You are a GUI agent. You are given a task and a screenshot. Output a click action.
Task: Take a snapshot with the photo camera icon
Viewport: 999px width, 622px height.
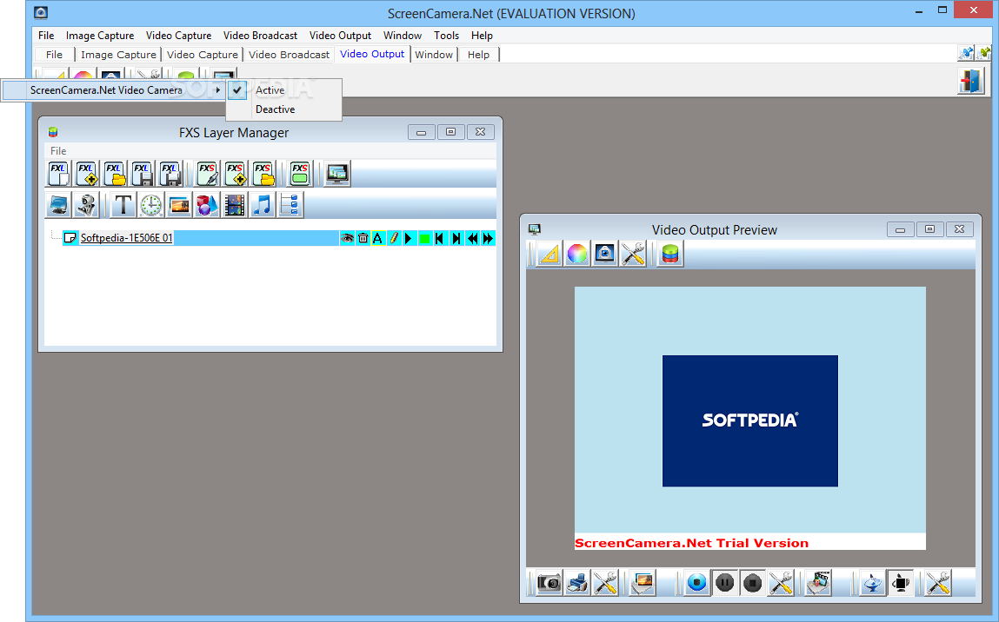click(549, 583)
